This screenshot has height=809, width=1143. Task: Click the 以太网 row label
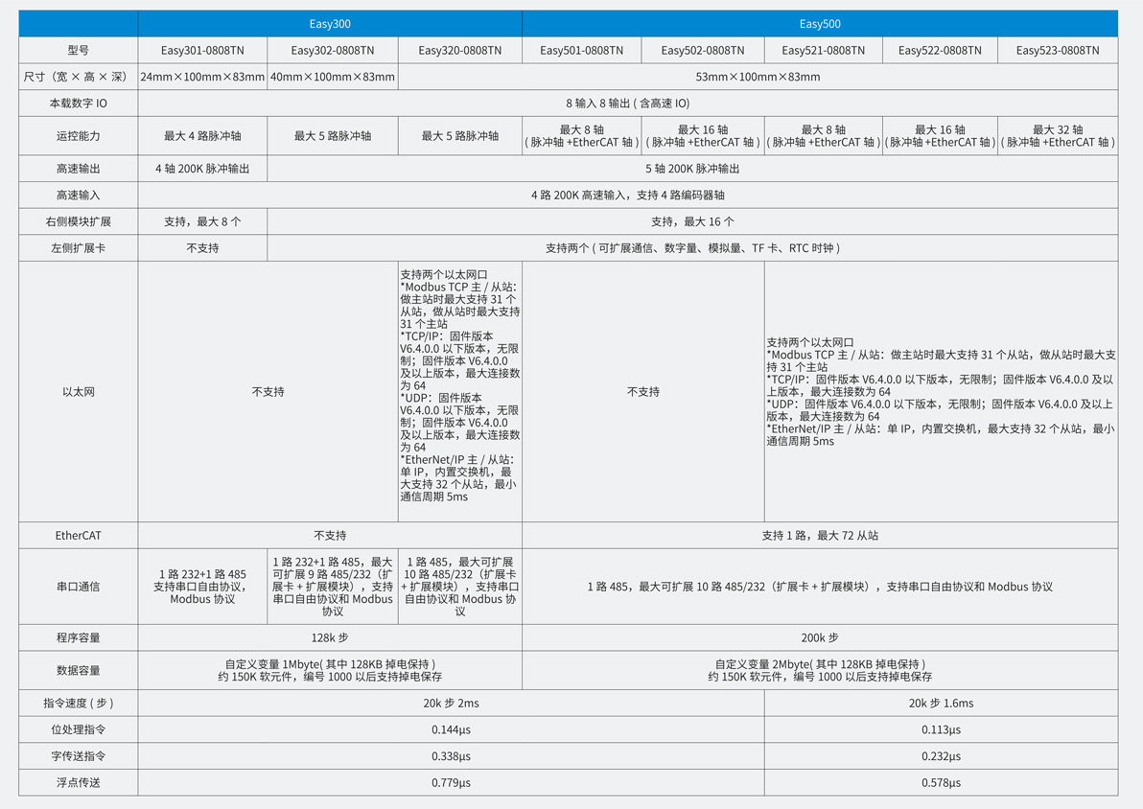tap(79, 392)
